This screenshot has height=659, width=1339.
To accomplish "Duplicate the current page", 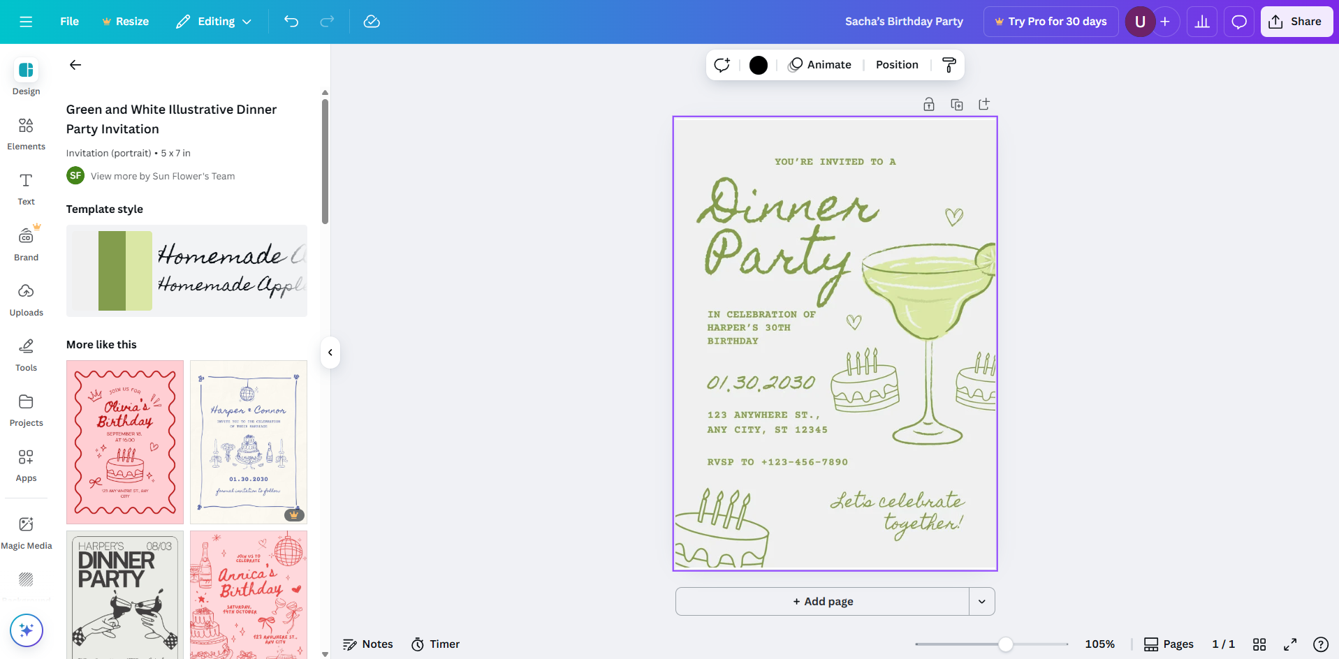I will (957, 104).
